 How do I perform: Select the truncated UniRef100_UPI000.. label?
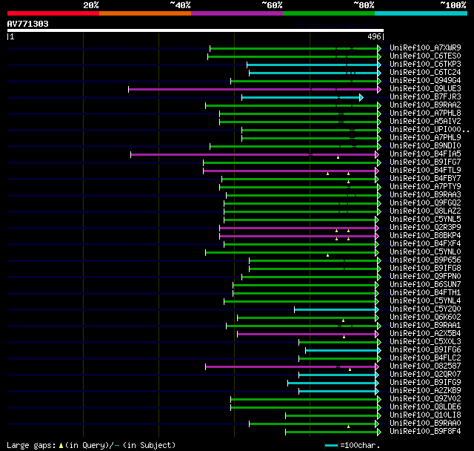[x=430, y=130]
